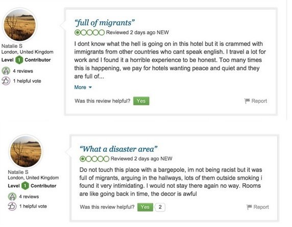The width and height of the screenshot is (292, 227).
Task: Click the thumbs-up helpful vote icon in bottom profile
Action: point(12,206)
